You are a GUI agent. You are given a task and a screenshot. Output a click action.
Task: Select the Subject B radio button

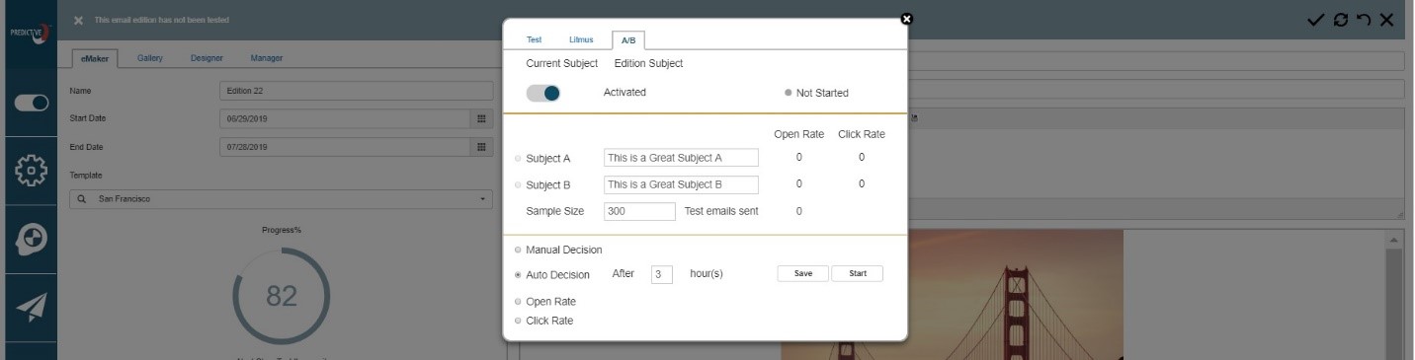[518, 184]
